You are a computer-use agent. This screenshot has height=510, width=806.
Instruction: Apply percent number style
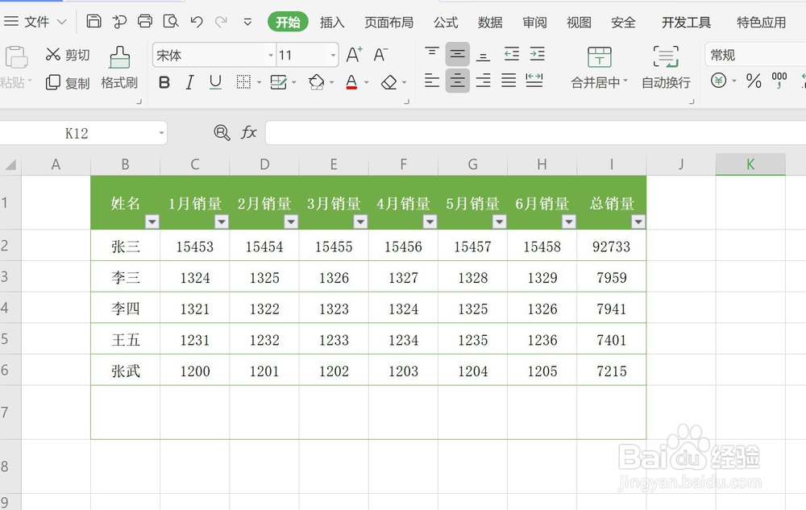(x=754, y=81)
